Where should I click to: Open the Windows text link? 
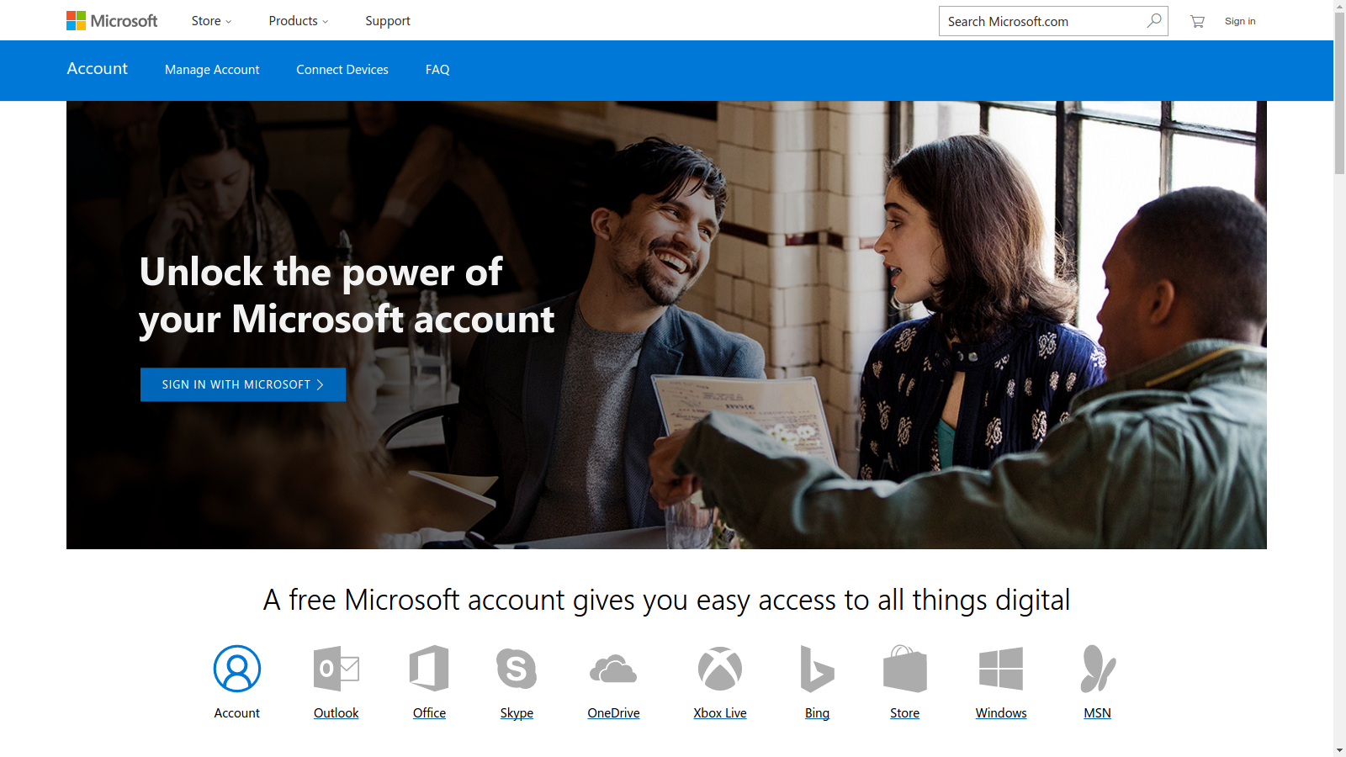point(1001,713)
